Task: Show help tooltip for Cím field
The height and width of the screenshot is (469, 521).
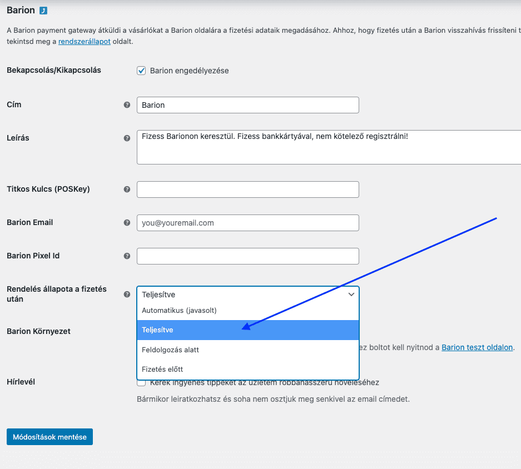Action: [127, 105]
